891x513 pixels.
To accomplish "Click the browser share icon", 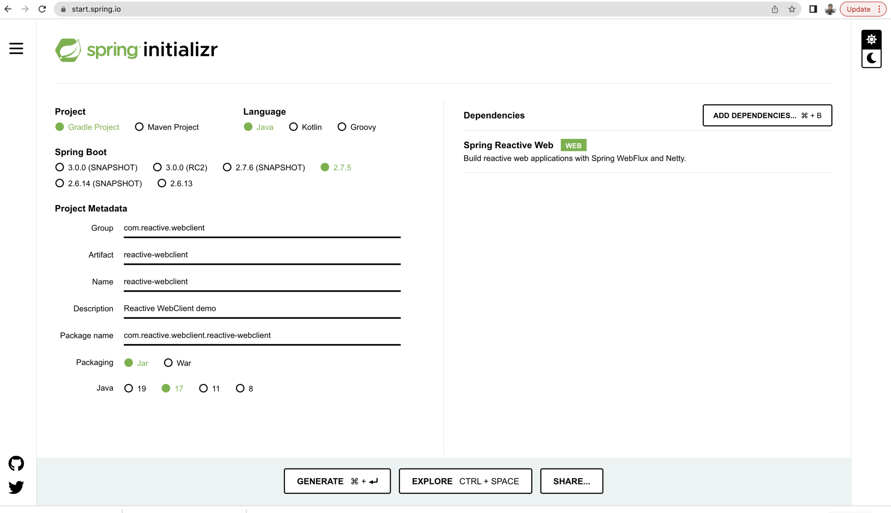I will (775, 9).
